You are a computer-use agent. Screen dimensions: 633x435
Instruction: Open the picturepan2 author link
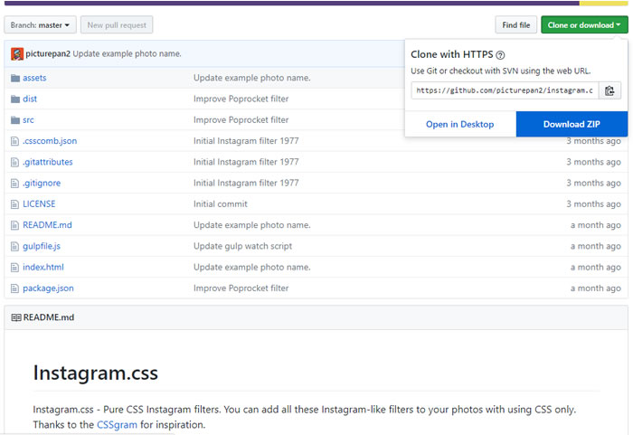coord(48,53)
